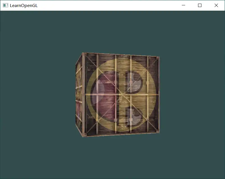
Task: Close the LearnOpenGL window
Action: [216, 5]
